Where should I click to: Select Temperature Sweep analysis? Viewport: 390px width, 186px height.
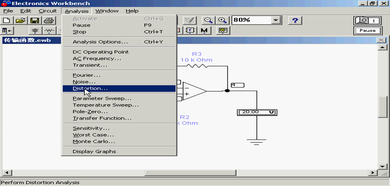[119, 105]
